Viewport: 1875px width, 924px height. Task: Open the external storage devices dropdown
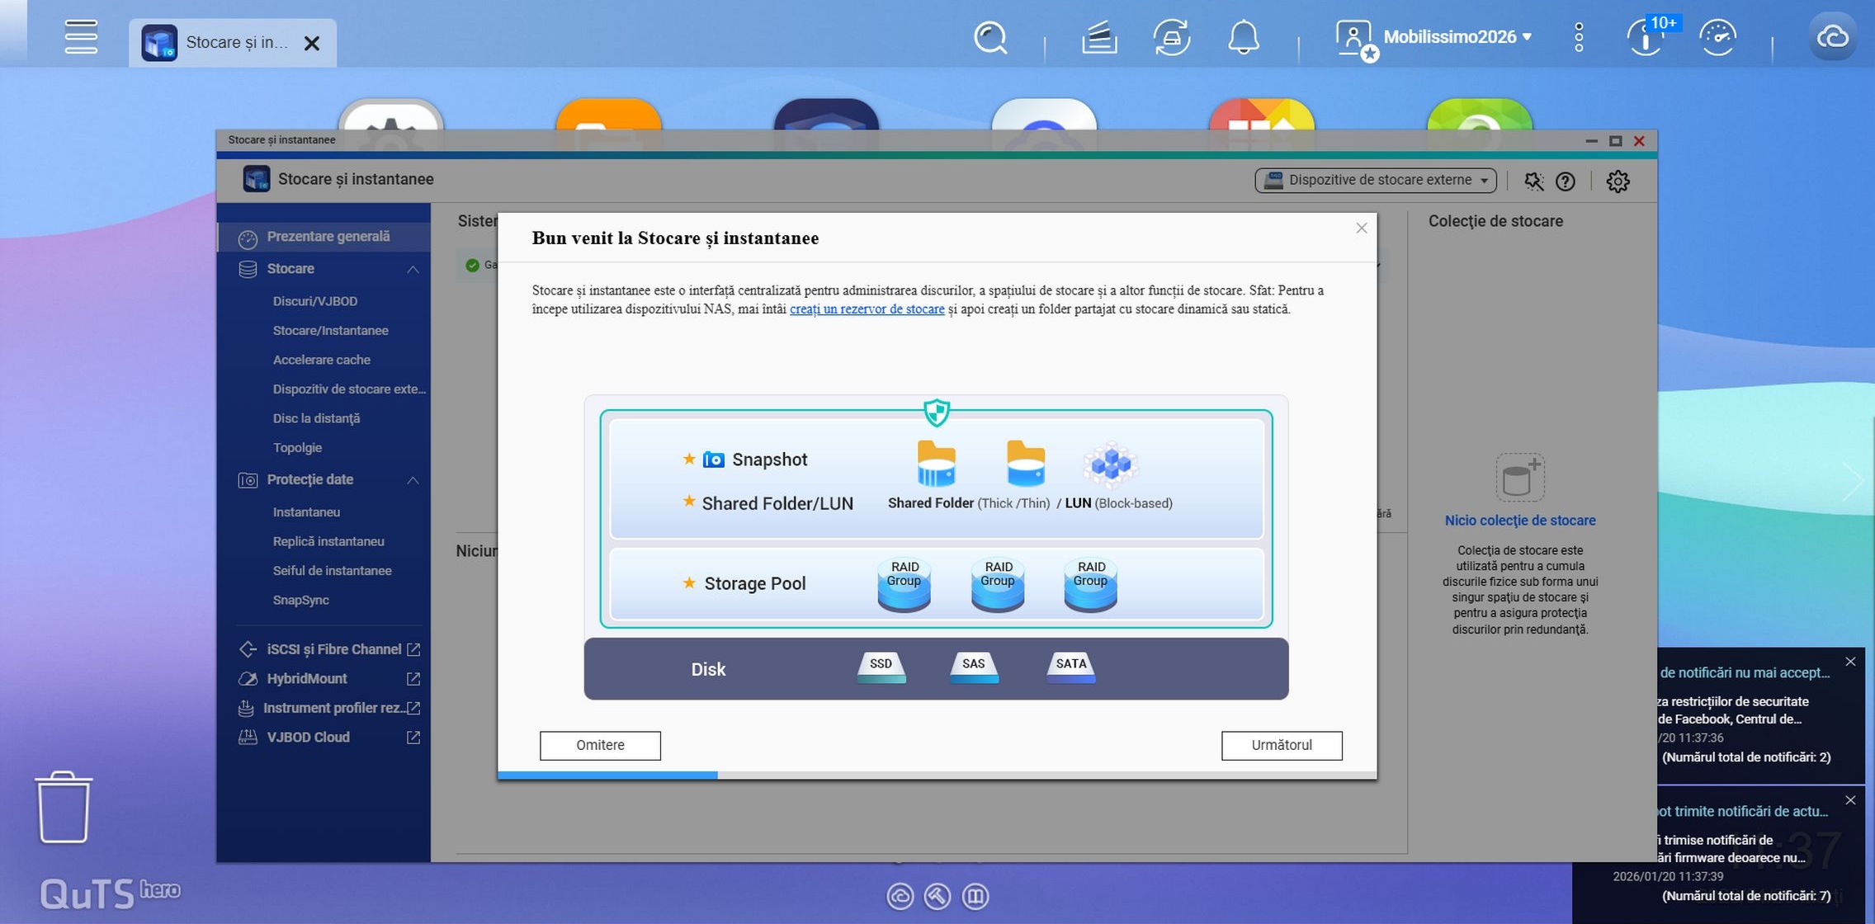click(1376, 180)
